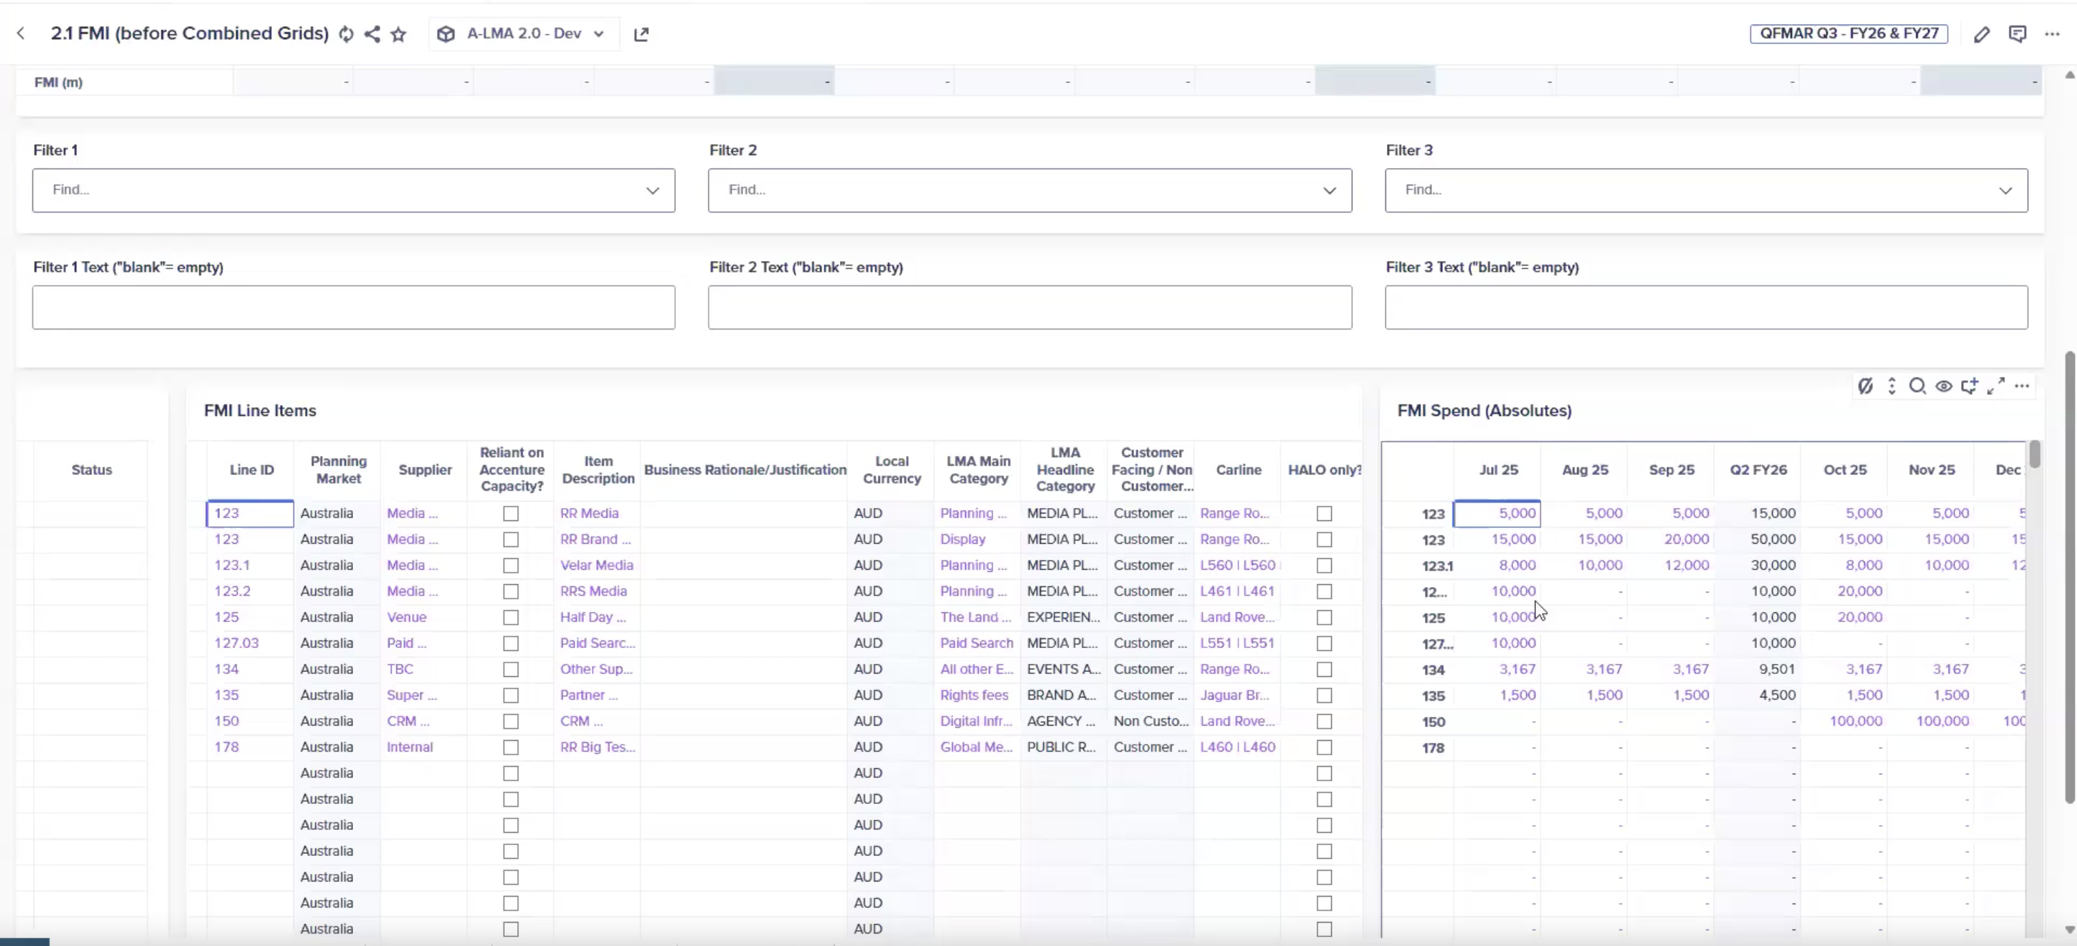This screenshot has width=2077, height=946.
Task: Expand the Filter 1 dropdown
Action: coord(652,190)
